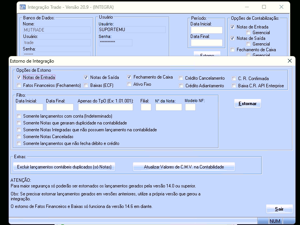
Task: Check Somente Notas que geraram duplicidade
Action: (19, 123)
